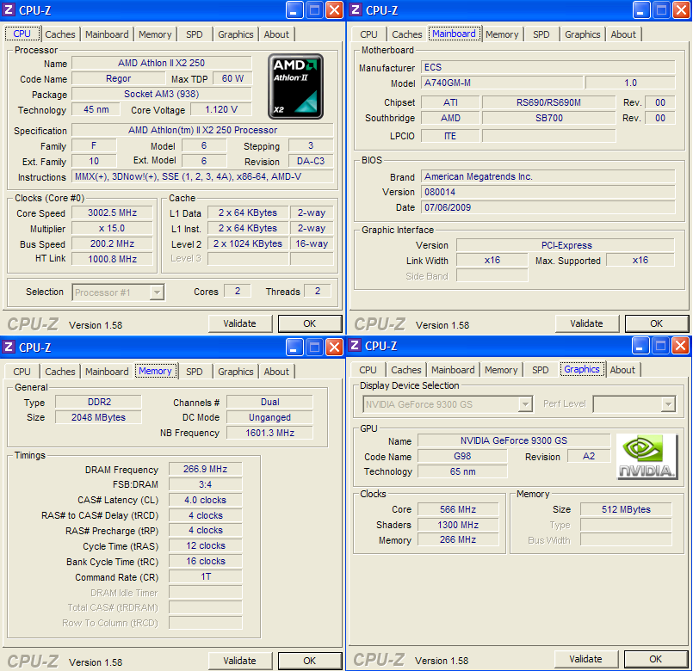693x671 pixels.
Task: Click the memory Size value 2048 MBytes
Action: pyautogui.click(x=98, y=417)
